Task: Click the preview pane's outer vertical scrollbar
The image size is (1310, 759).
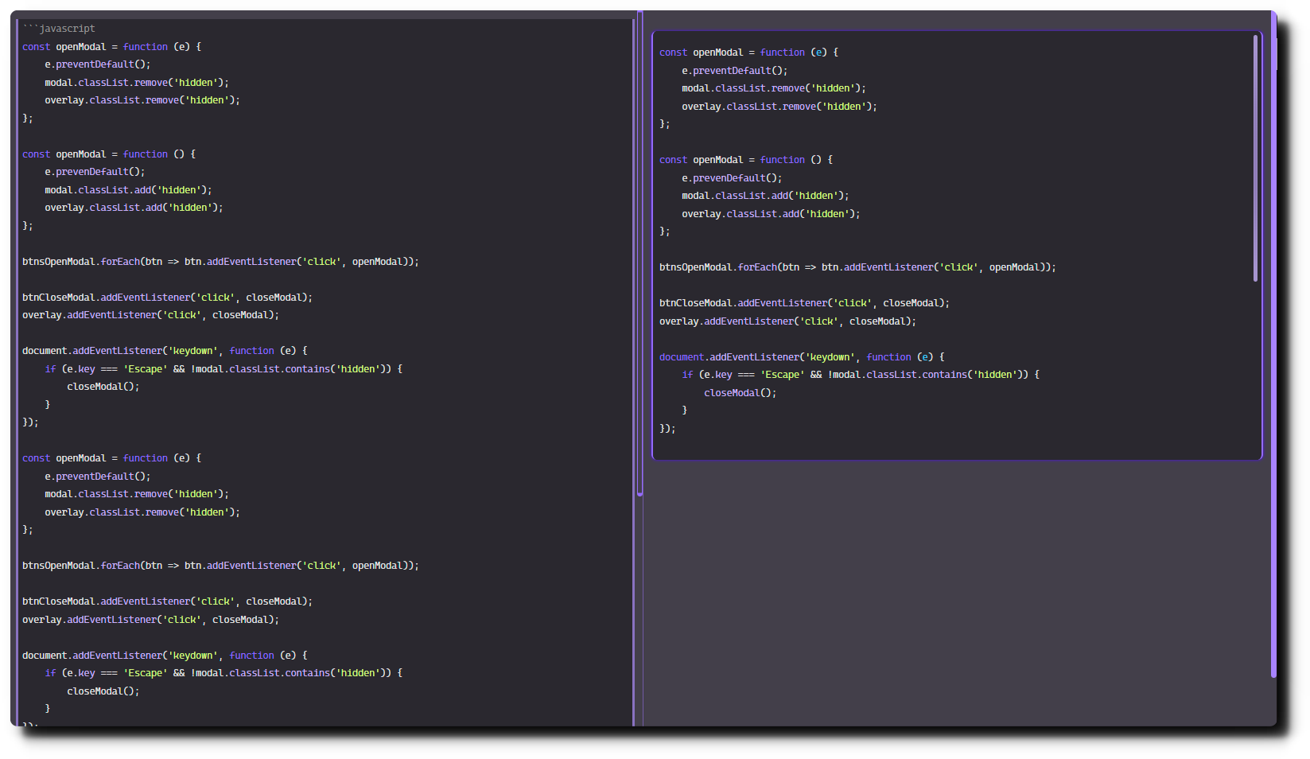Action: [x=1273, y=345]
